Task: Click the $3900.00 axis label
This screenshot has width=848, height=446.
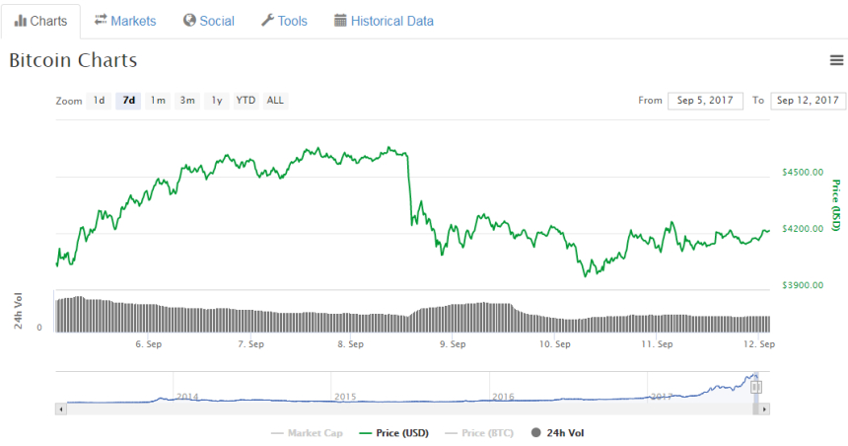Action: (x=803, y=285)
